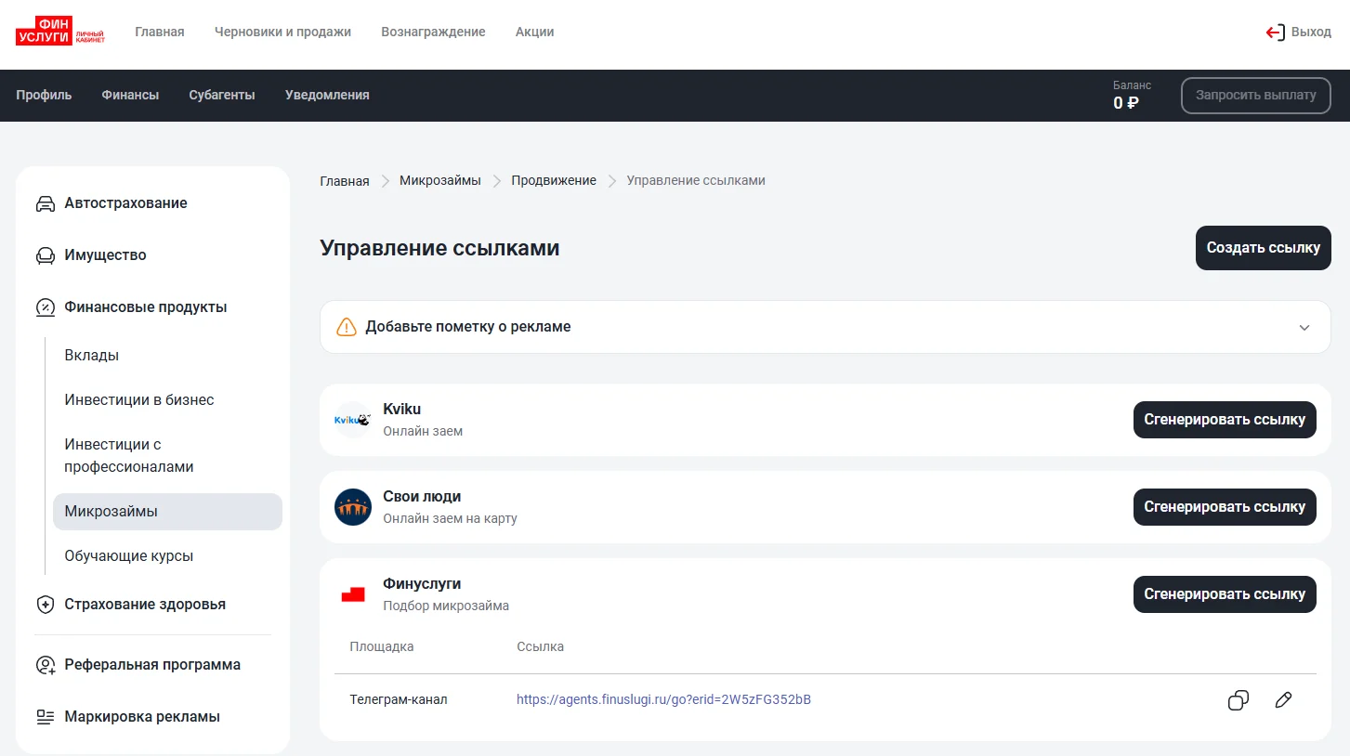Switch to the Субагенты tab
Image resolution: width=1350 pixels, height=756 pixels.
click(x=222, y=95)
